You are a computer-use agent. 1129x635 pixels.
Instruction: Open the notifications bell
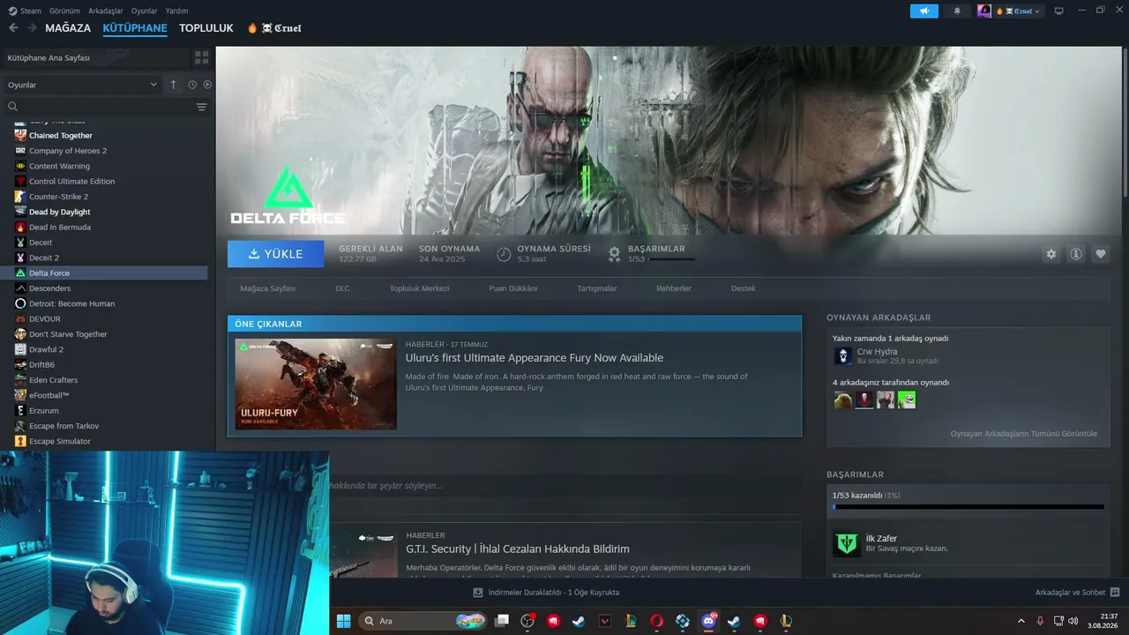tap(957, 11)
